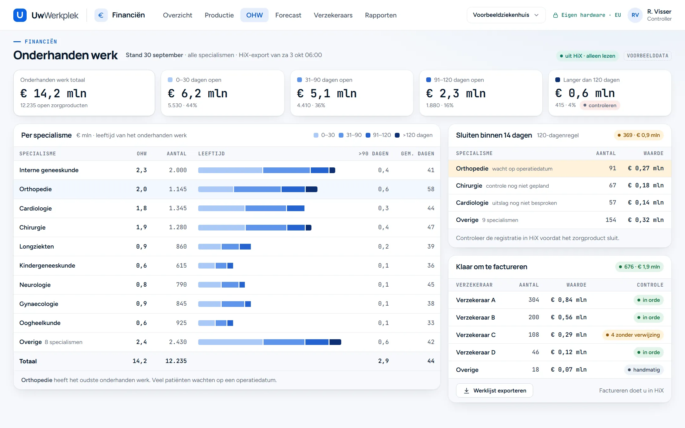The height and width of the screenshot is (428, 685).
Task: Select the Productie tab
Action: pyautogui.click(x=219, y=15)
